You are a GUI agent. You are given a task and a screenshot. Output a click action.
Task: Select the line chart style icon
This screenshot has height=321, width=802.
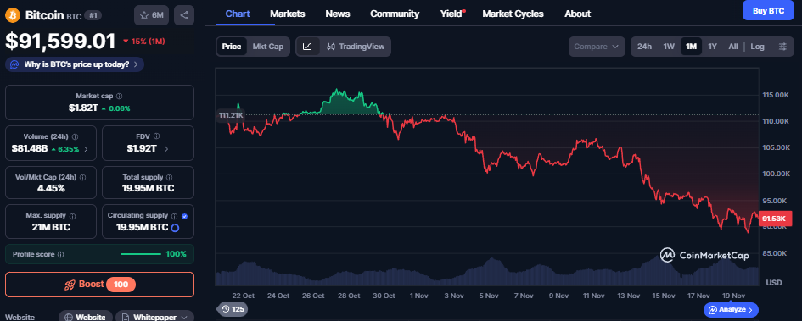coord(307,47)
